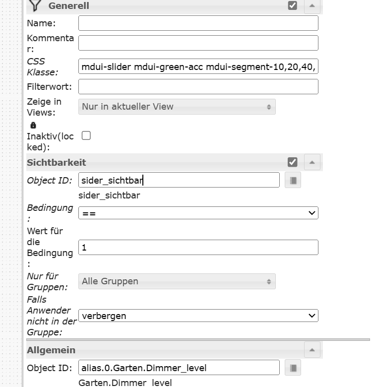This screenshot has width=374, height=387.
Task: Collapse the Generell section arrow
Action: [x=312, y=5]
